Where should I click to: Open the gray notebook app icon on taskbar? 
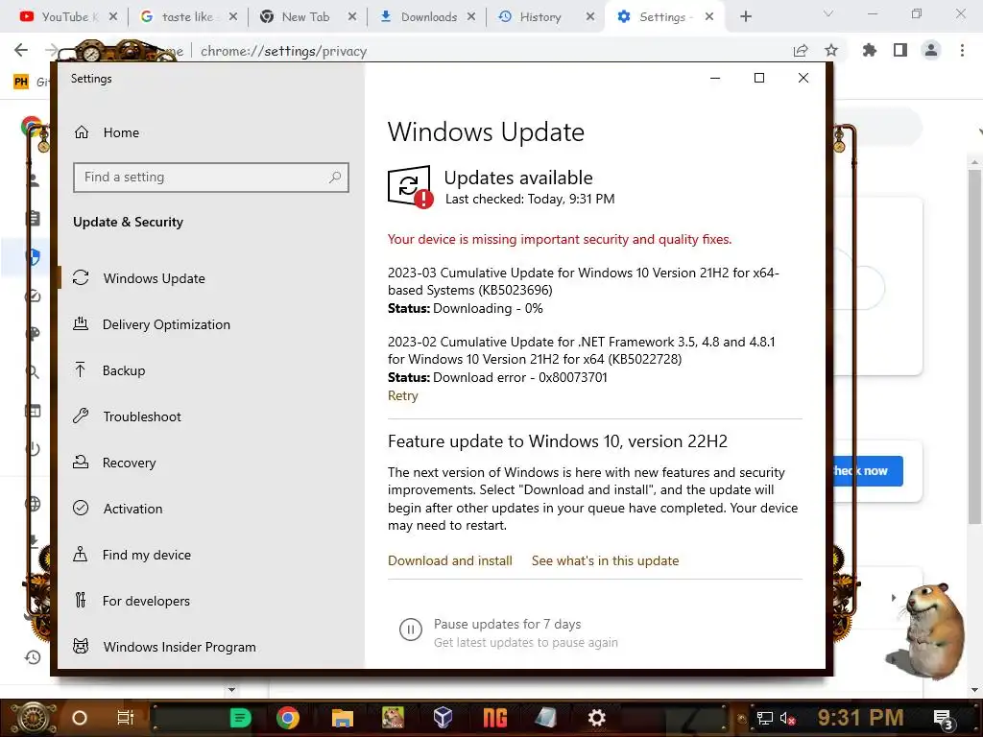tap(545, 718)
